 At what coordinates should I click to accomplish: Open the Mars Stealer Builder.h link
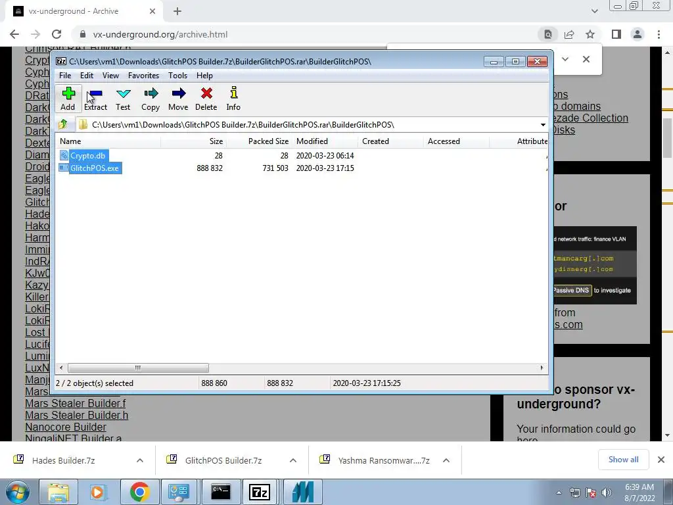pyautogui.click(x=76, y=416)
